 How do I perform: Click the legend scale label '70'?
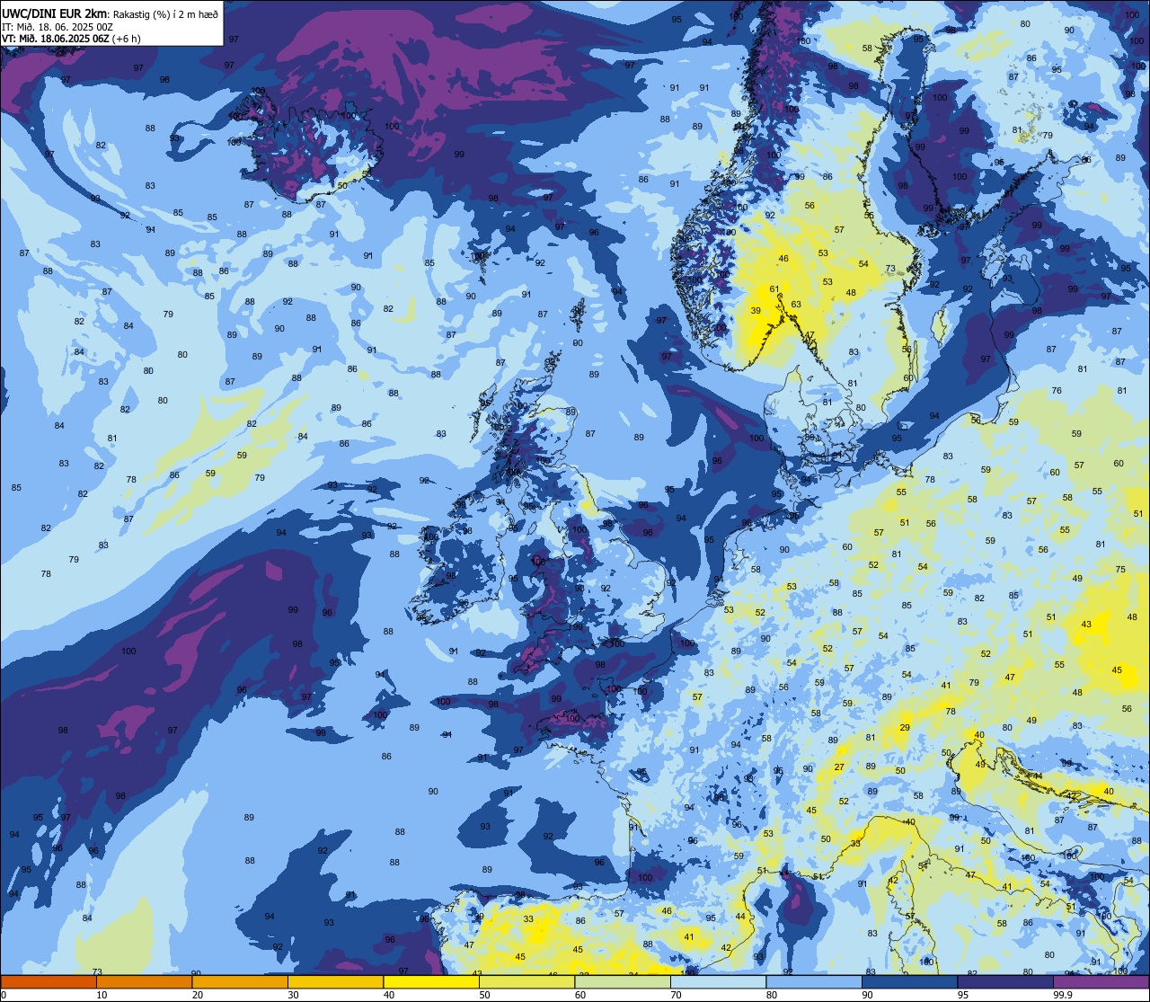pyautogui.click(x=676, y=995)
